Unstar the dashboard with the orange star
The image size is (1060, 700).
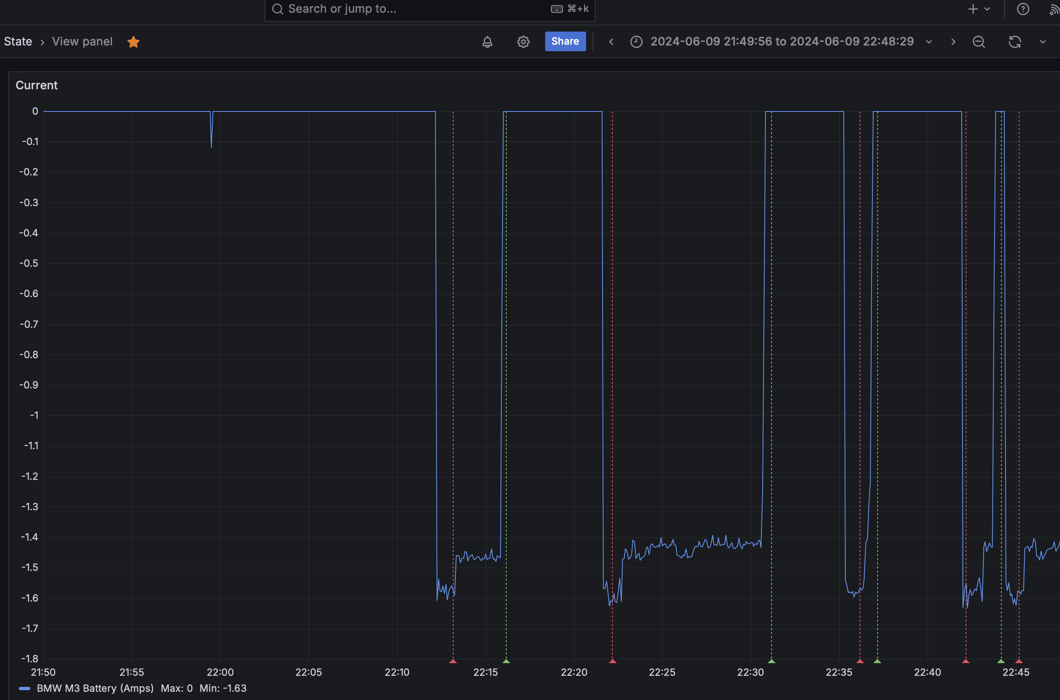[134, 41]
